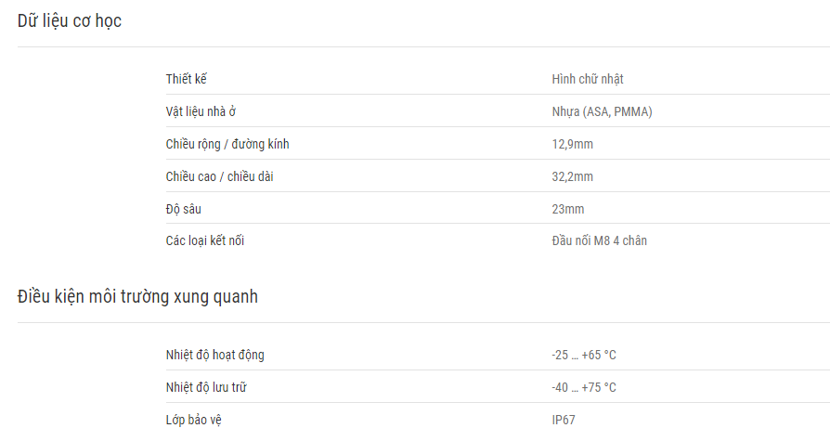Click the 'Dữ liệu cơ học' section heading

coord(70,21)
